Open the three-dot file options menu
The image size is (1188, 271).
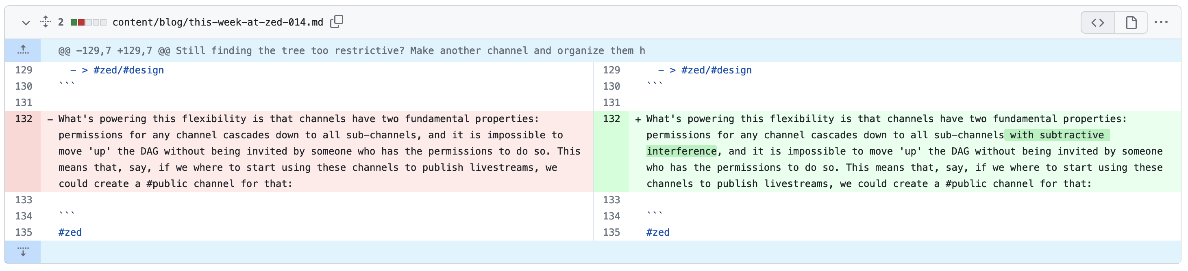click(1161, 22)
